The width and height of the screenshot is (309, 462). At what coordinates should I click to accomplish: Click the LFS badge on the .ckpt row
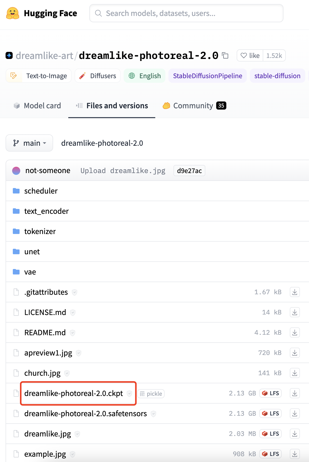point(270,393)
